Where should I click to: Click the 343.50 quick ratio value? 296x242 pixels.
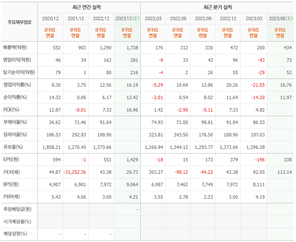(181, 135)
